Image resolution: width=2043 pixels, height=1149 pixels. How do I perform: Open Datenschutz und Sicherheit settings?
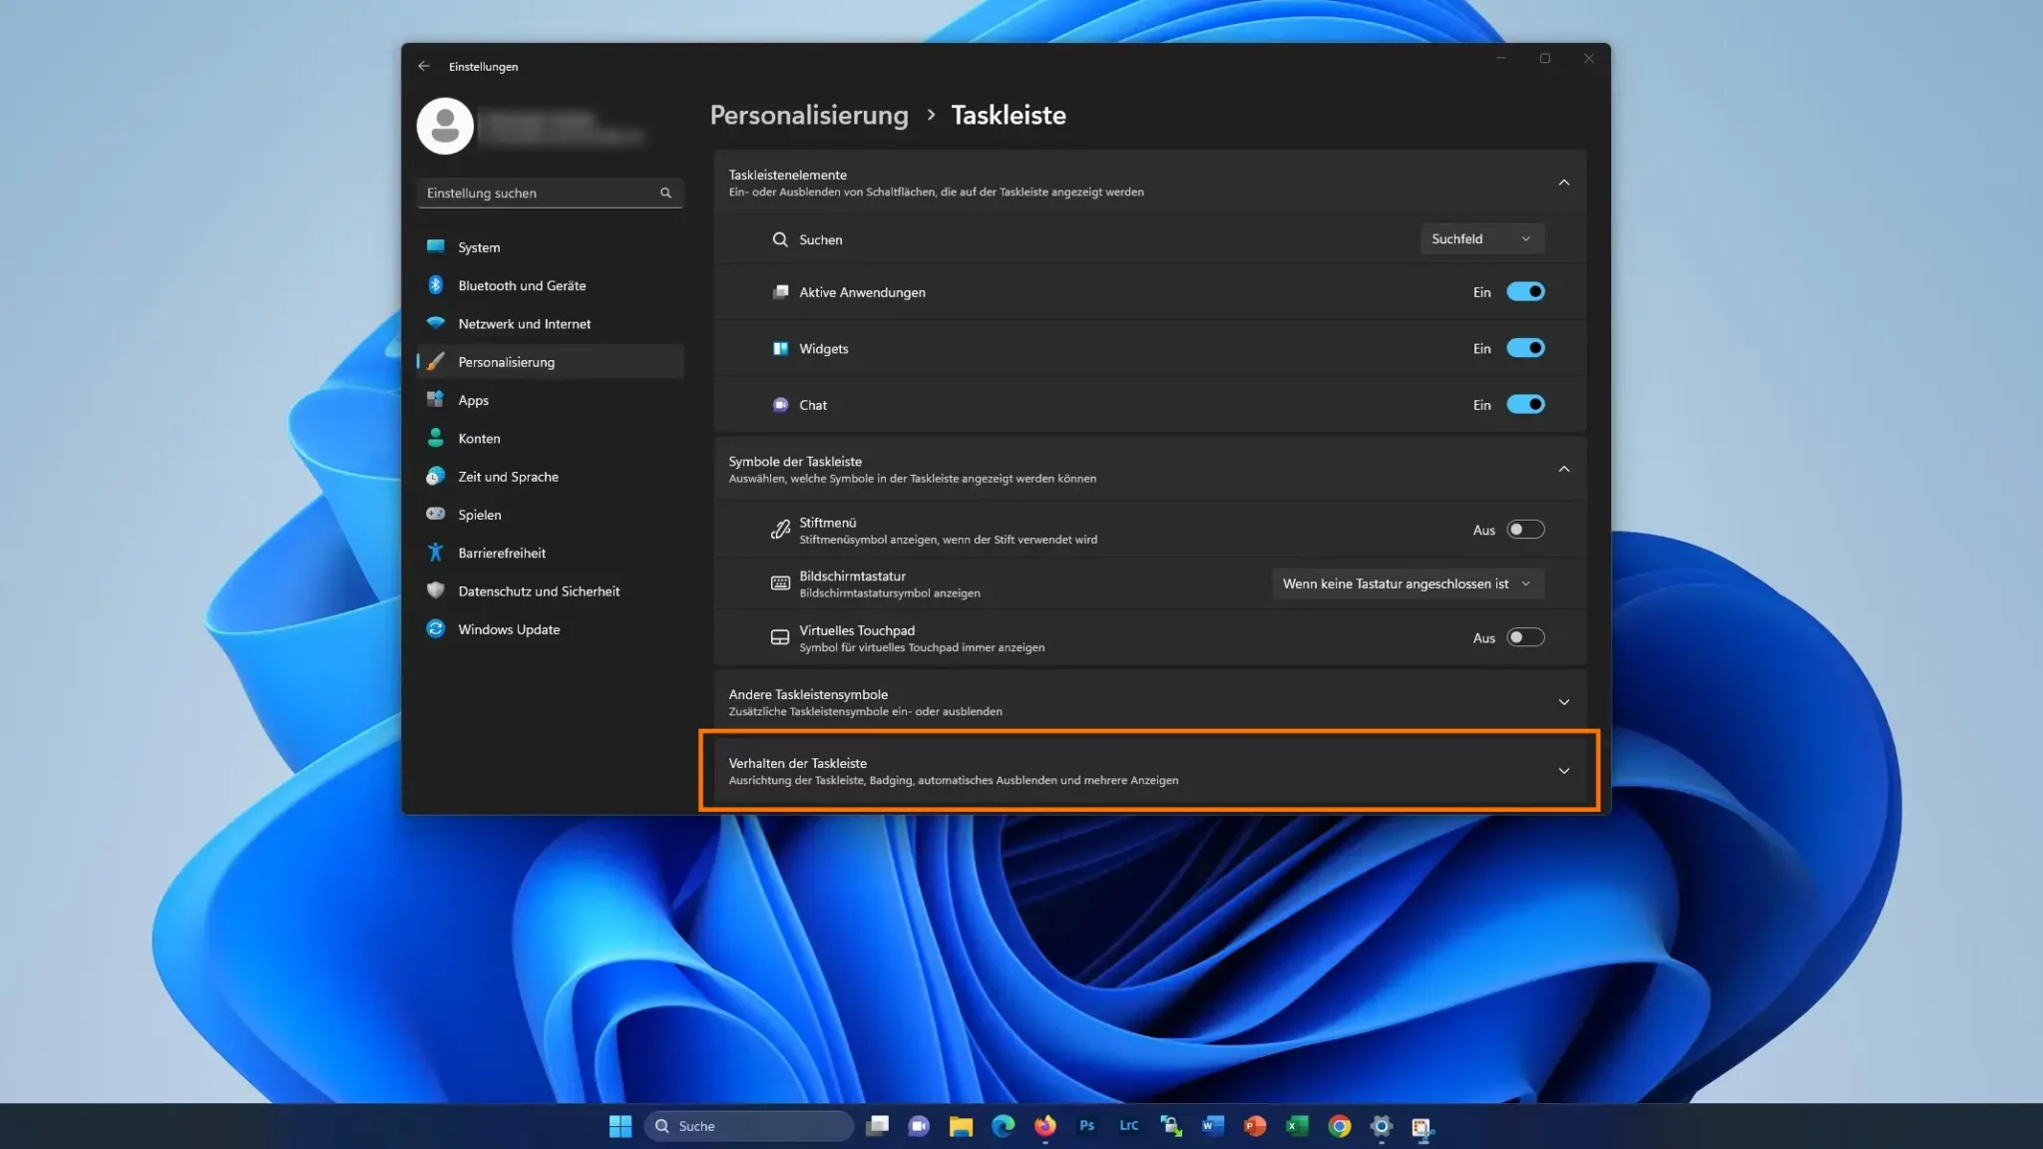(x=550, y=591)
